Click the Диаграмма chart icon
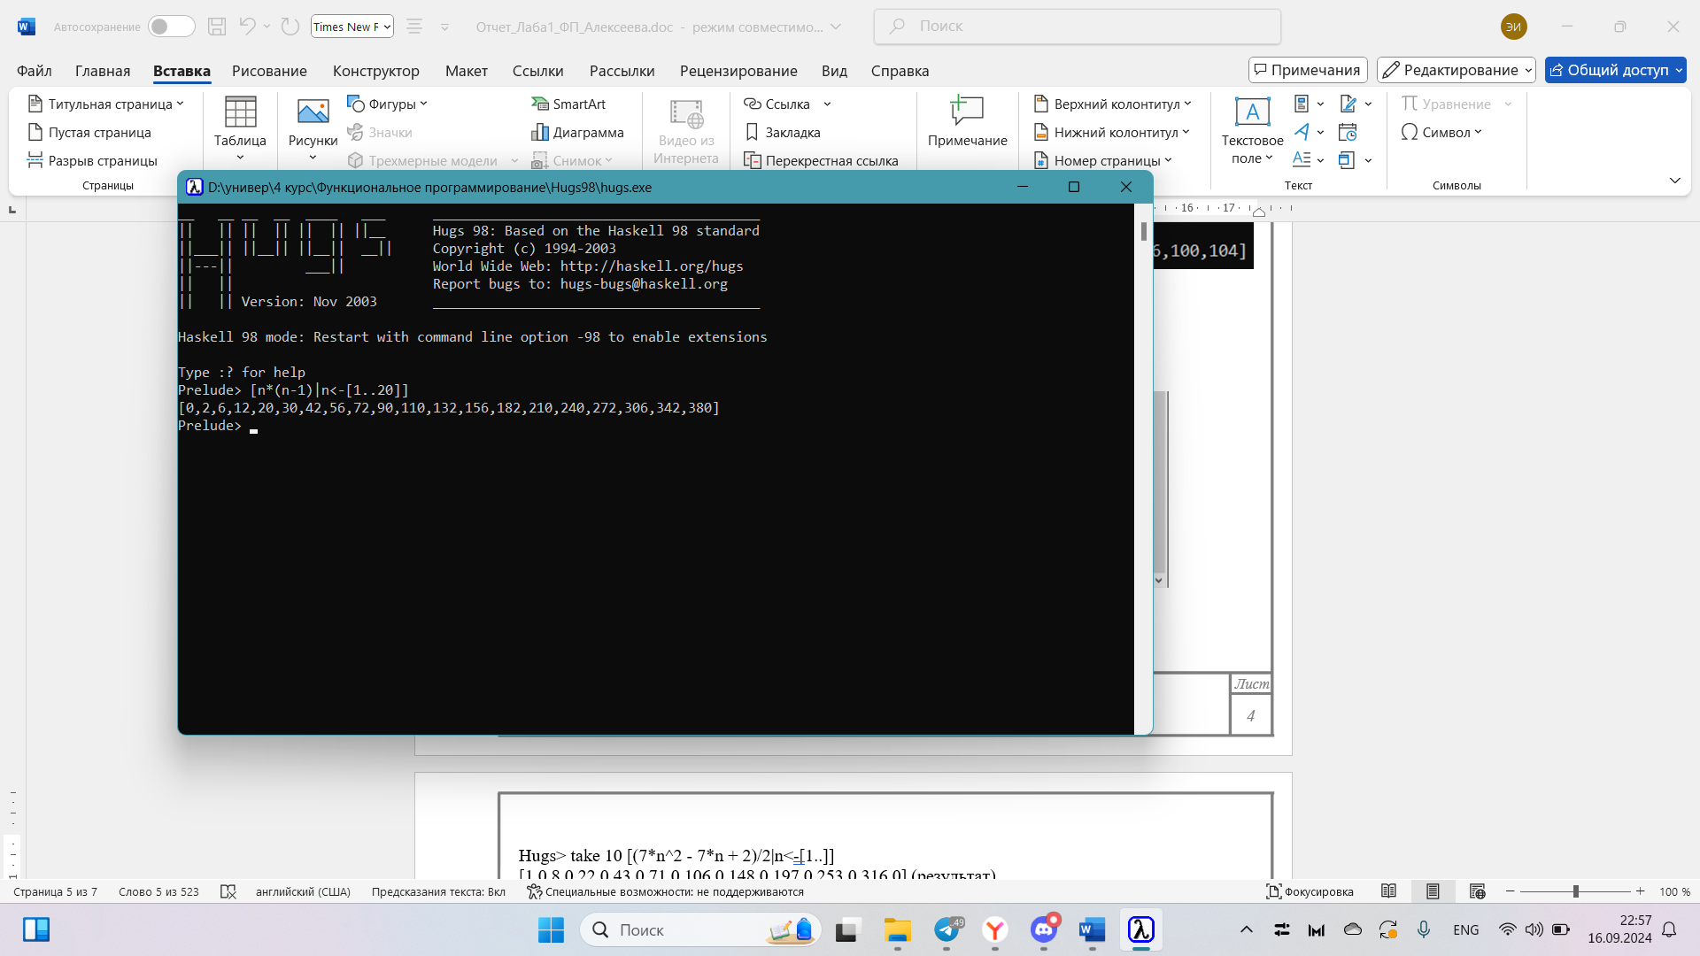The width and height of the screenshot is (1700, 956). (x=540, y=132)
